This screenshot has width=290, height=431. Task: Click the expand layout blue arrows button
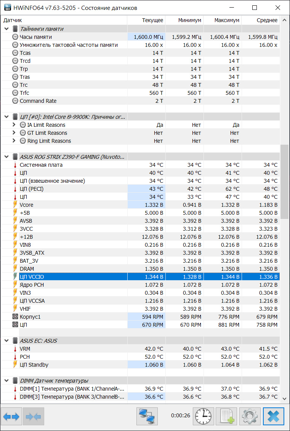coord(11,417)
